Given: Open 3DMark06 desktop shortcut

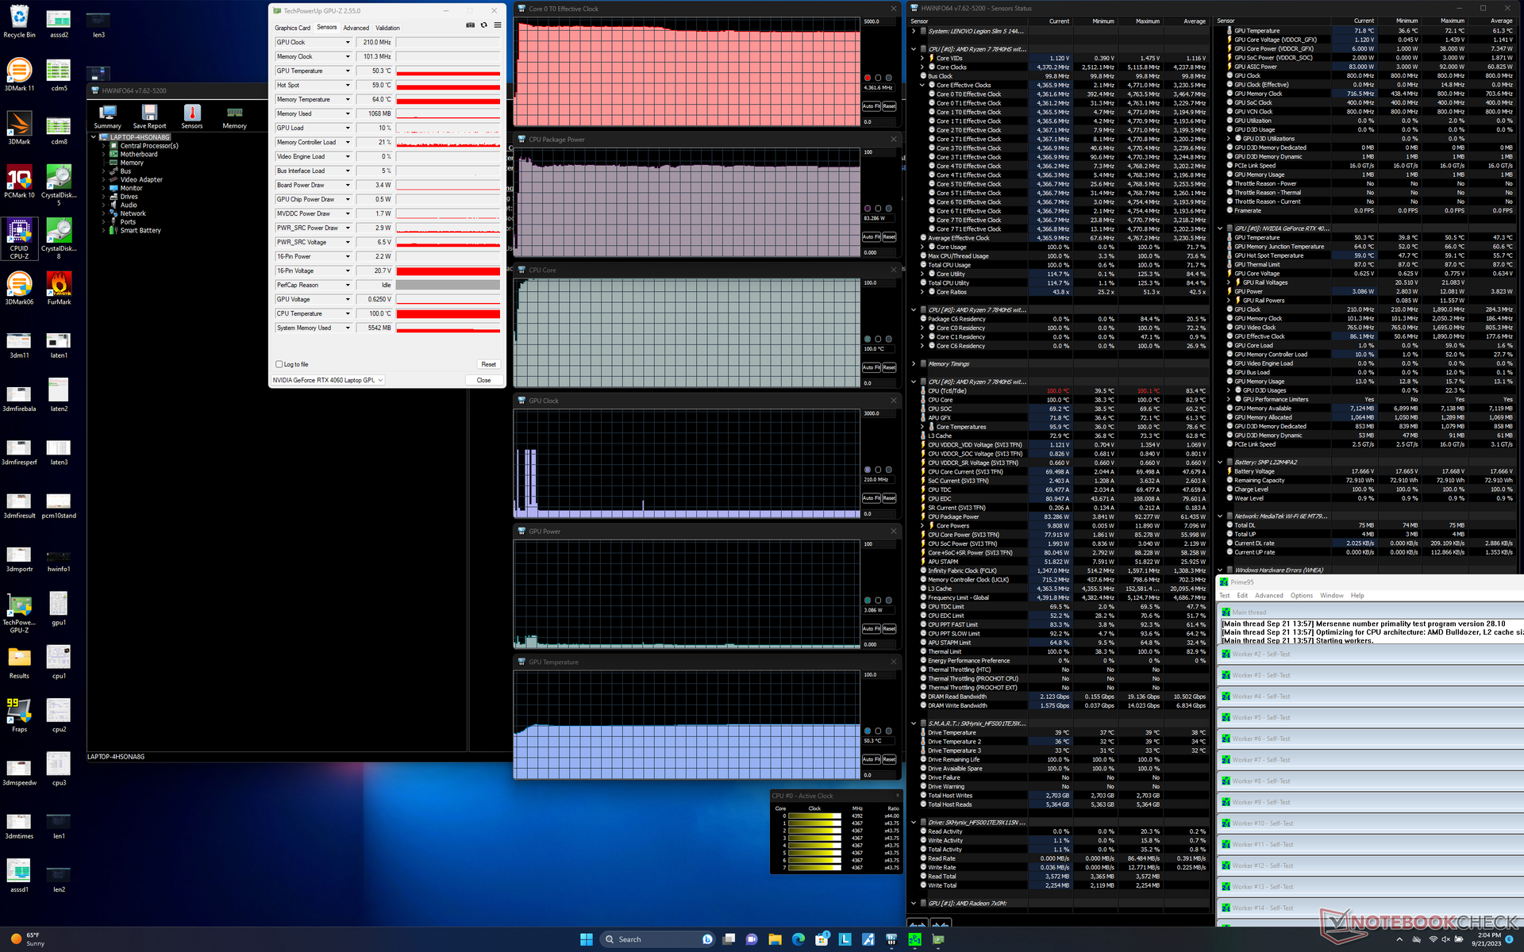Looking at the screenshot, I should coord(19,288).
